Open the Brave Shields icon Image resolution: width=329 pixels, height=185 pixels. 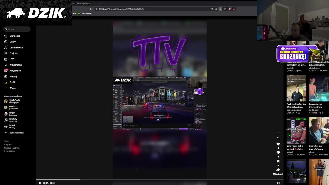coord(230,9)
